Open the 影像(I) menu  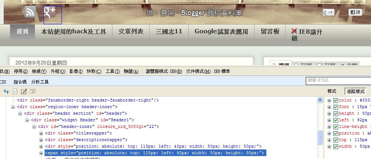click(x=76, y=71)
